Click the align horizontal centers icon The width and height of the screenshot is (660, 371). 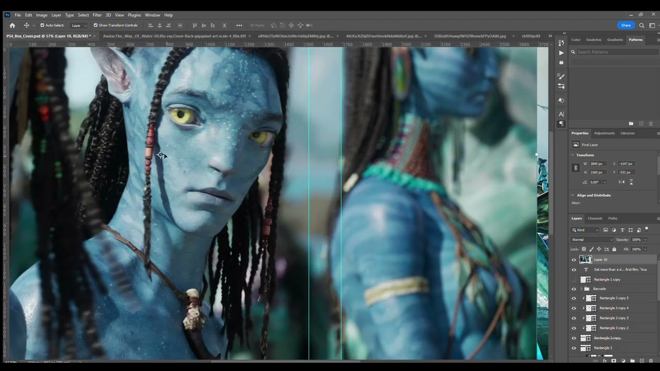point(160,25)
